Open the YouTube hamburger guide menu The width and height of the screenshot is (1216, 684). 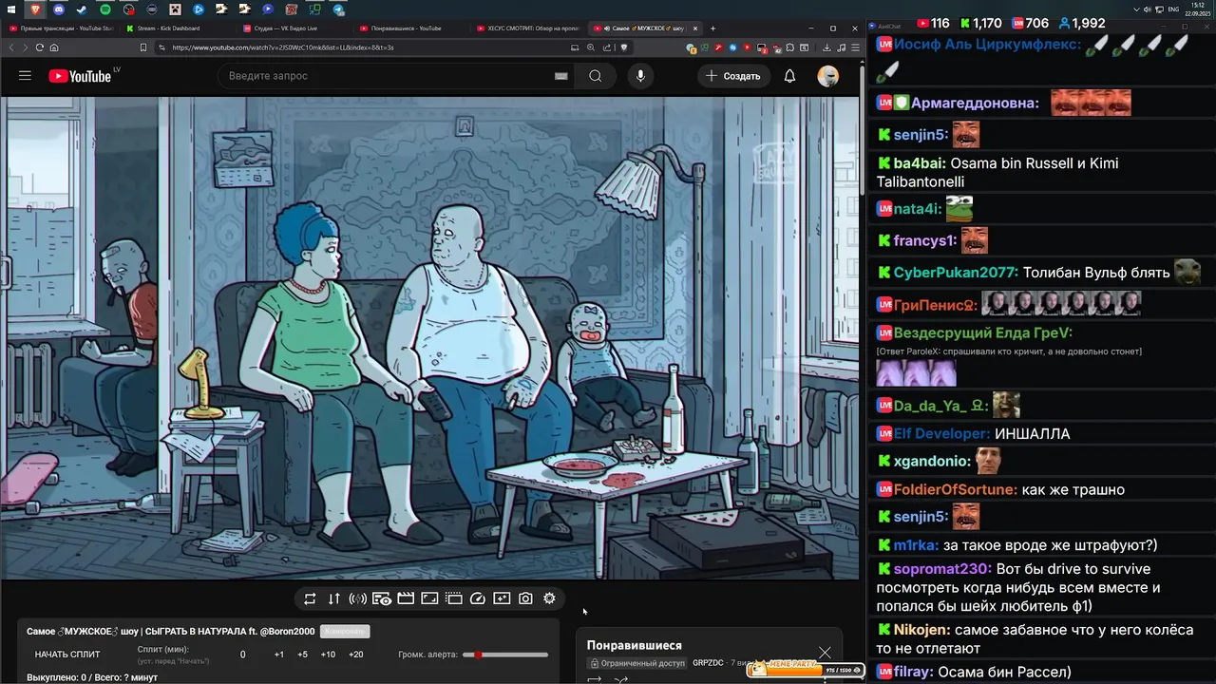pyautogui.click(x=25, y=76)
